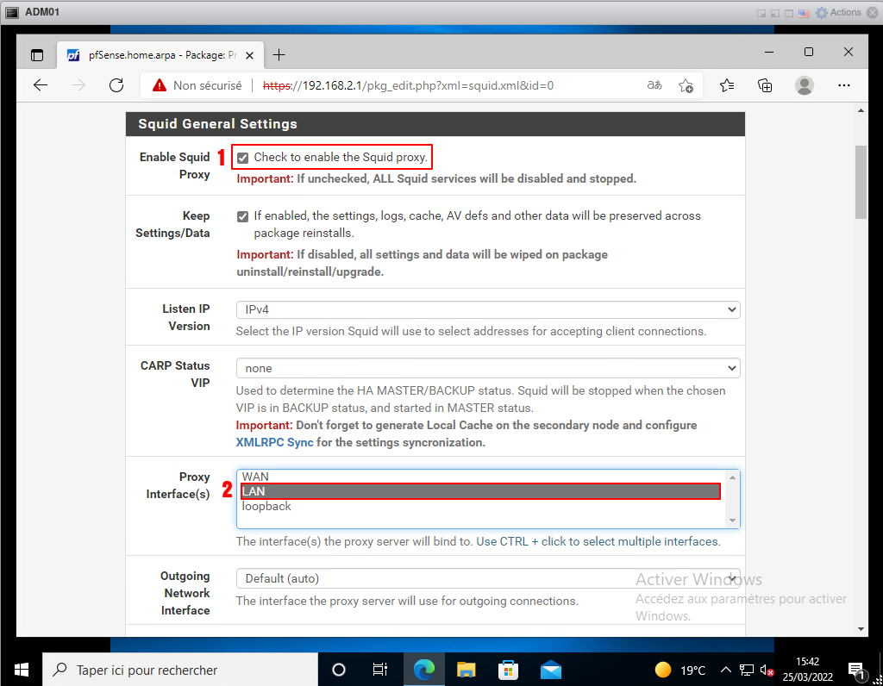The height and width of the screenshot is (686, 883).
Task: Uncheck the Enable Squid proxy checkbox
Action: [x=243, y=158]
